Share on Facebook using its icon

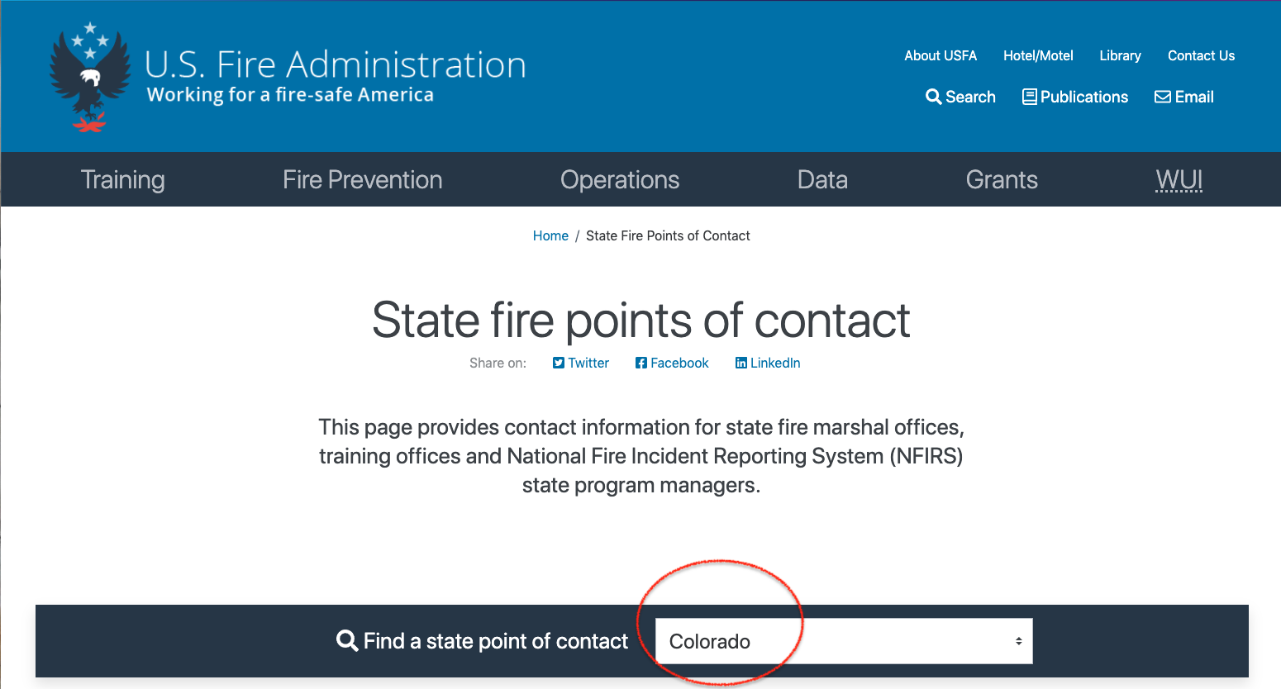pyautogui.click(x=640, y=363)
